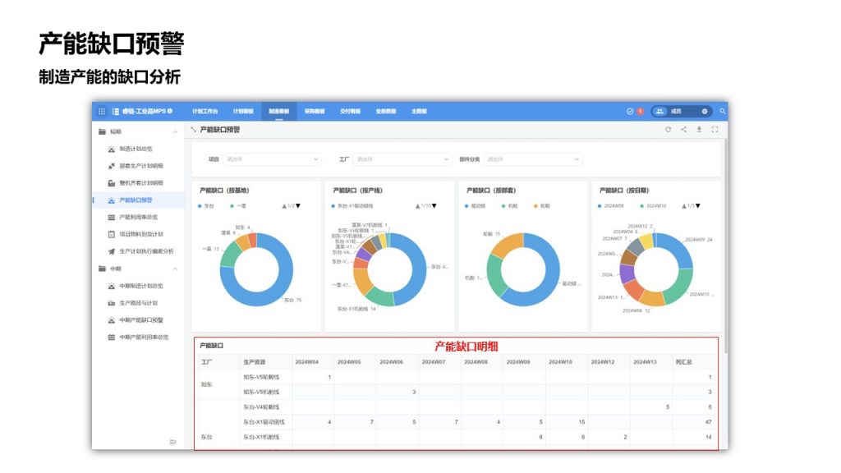Click the 生产资源 table column header
Viewport: 841px width, 473px height.
click(255, 362)
